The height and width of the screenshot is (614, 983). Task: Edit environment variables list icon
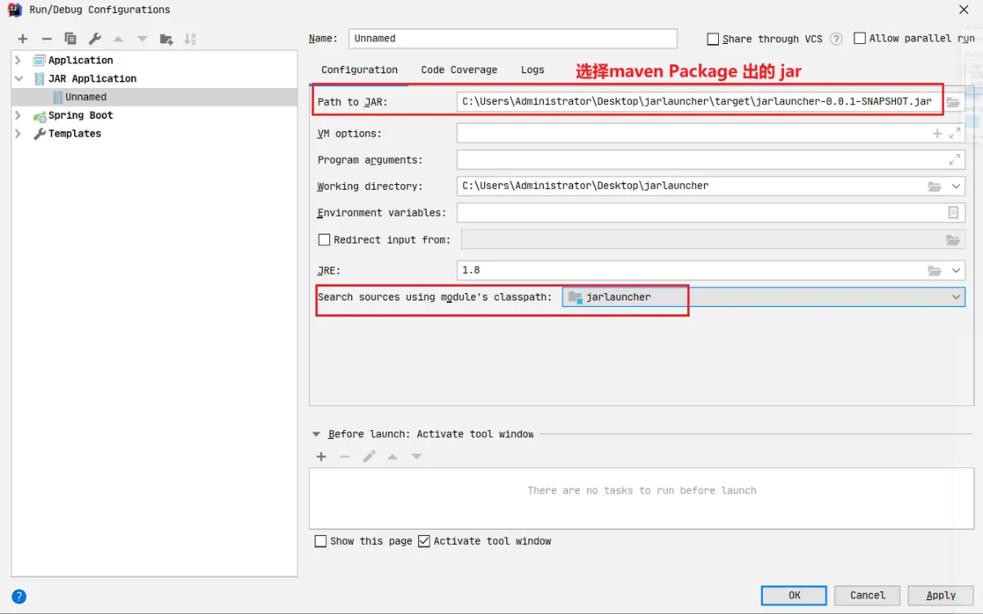pos(953,213)
